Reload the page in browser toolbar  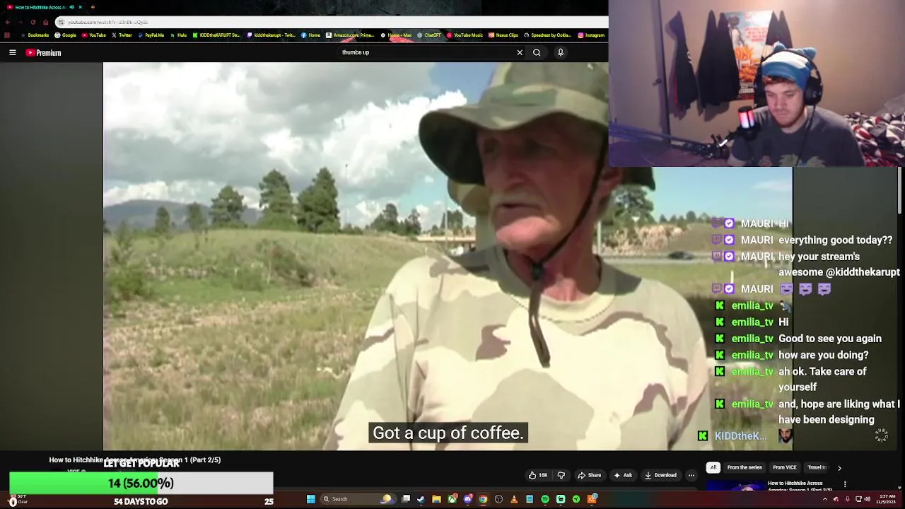pos(33,22)
